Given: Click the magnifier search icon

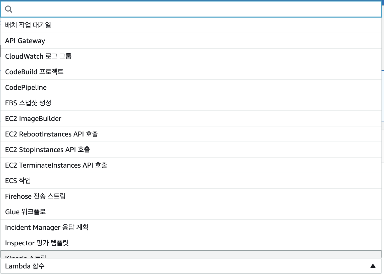Looking at the screenshot, I should pos(9,9).
